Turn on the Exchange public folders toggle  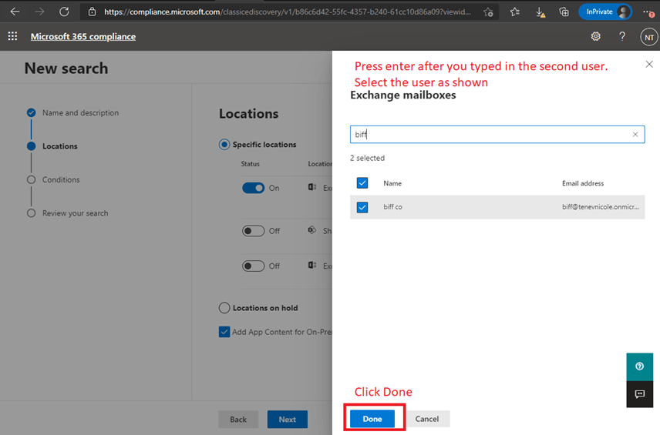(253, 266)
